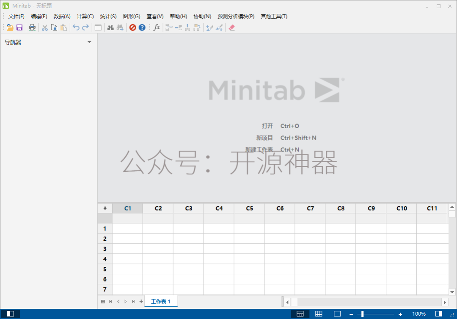
Task: Click binoculars with arrow Find Next icon
Action: tap(120, 27)
